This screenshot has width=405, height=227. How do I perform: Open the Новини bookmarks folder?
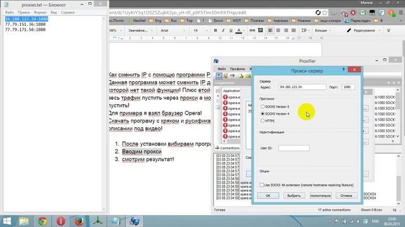click(x=301, y=21)
